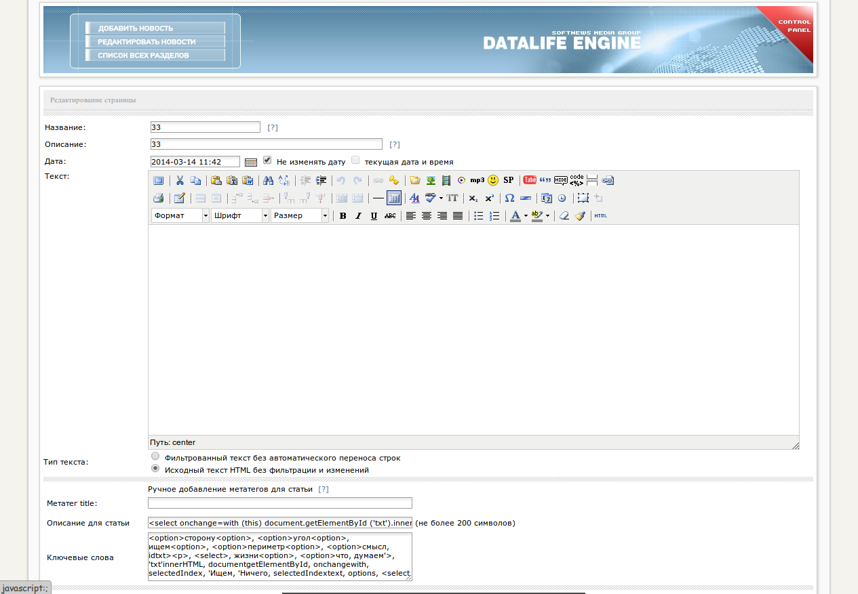Open the smiley emoticon picker

(493, 180)
